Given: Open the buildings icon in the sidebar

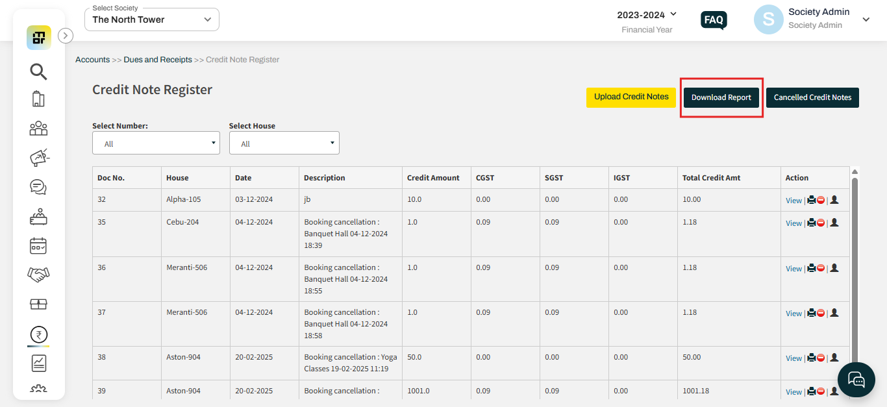Looking at the screenshot, I should 39,99.
